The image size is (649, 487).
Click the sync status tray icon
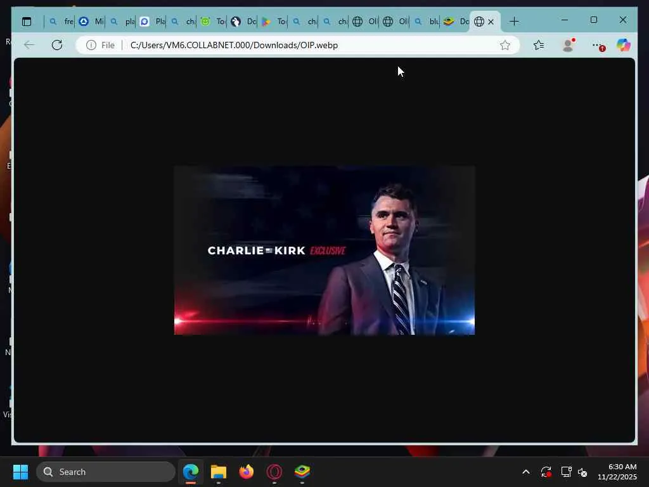(546, 472)
